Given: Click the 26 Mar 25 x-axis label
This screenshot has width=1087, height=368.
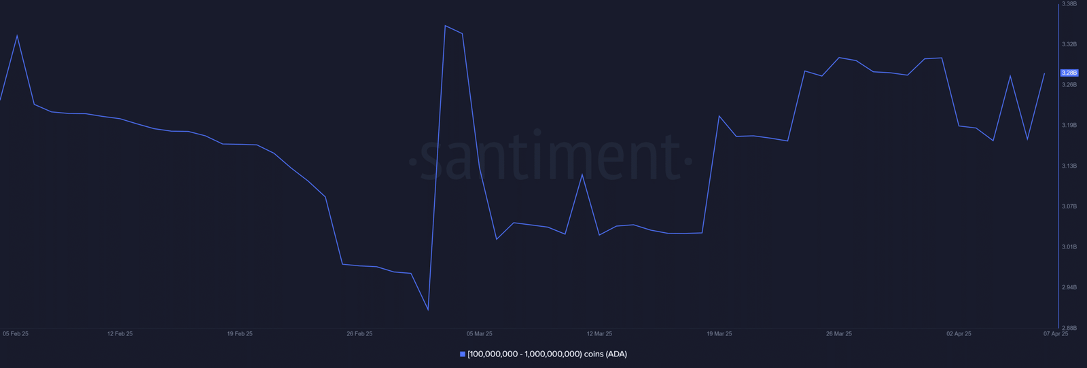Looking at the screenshot, I should click(x=839, y=334).
